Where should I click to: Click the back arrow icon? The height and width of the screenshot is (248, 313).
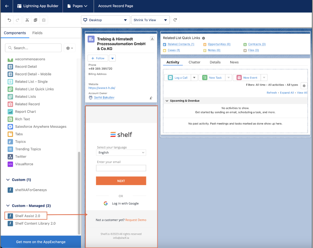[7, 6]
